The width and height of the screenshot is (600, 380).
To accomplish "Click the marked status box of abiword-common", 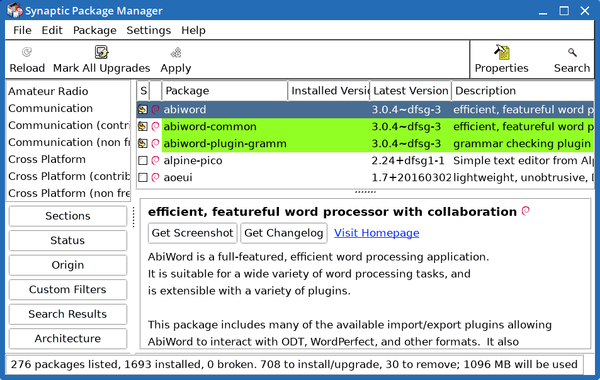I will coord(143,126).
